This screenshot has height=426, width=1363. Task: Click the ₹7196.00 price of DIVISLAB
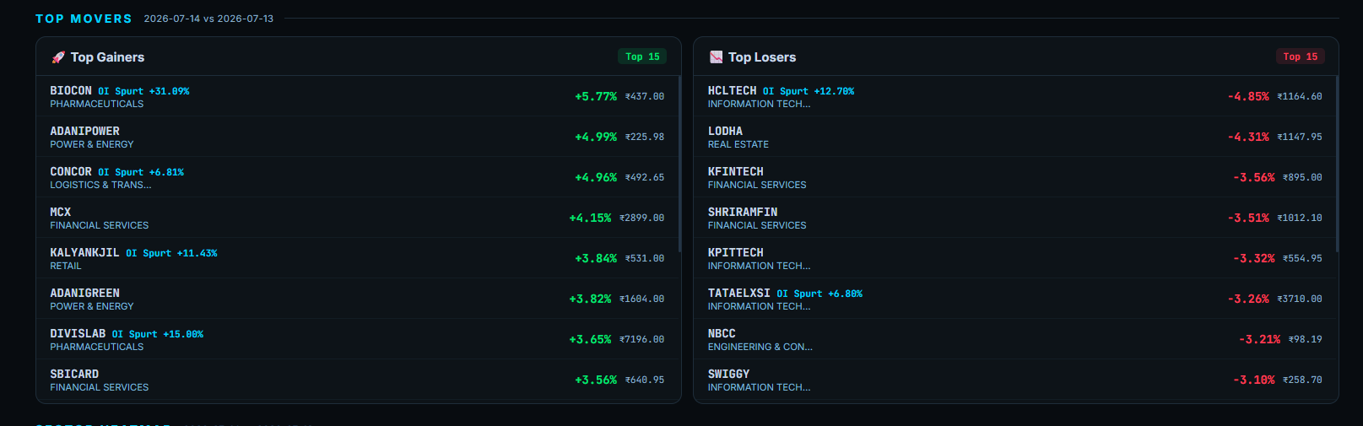642,340
